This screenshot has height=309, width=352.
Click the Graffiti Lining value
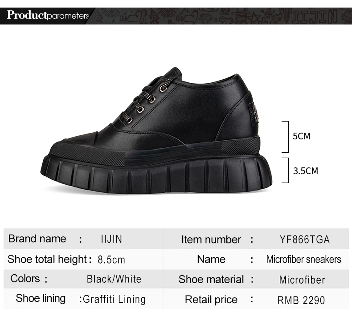[x=114, y=299]
